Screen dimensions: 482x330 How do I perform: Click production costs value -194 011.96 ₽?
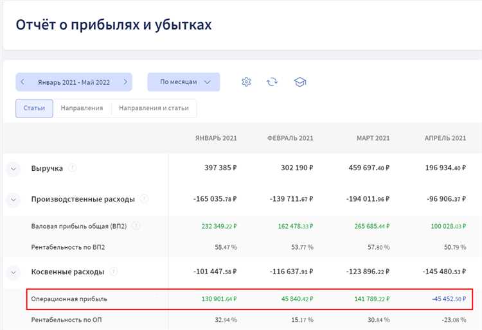pos(368,199)
